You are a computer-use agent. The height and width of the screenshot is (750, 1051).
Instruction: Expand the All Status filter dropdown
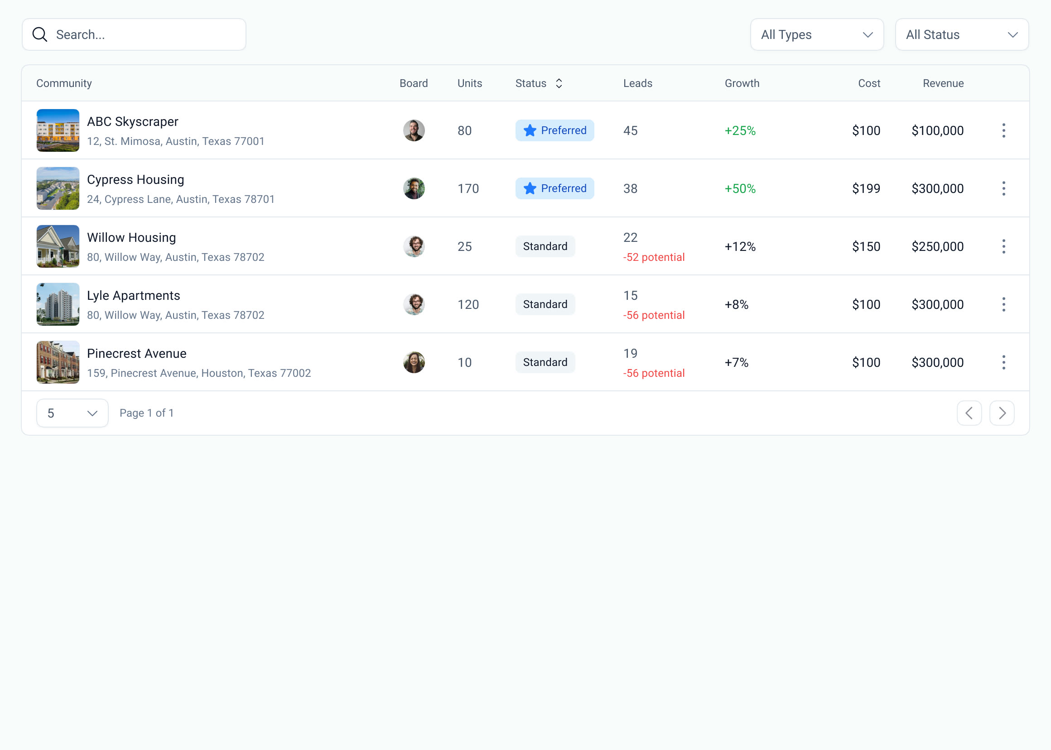pos(962,34)
